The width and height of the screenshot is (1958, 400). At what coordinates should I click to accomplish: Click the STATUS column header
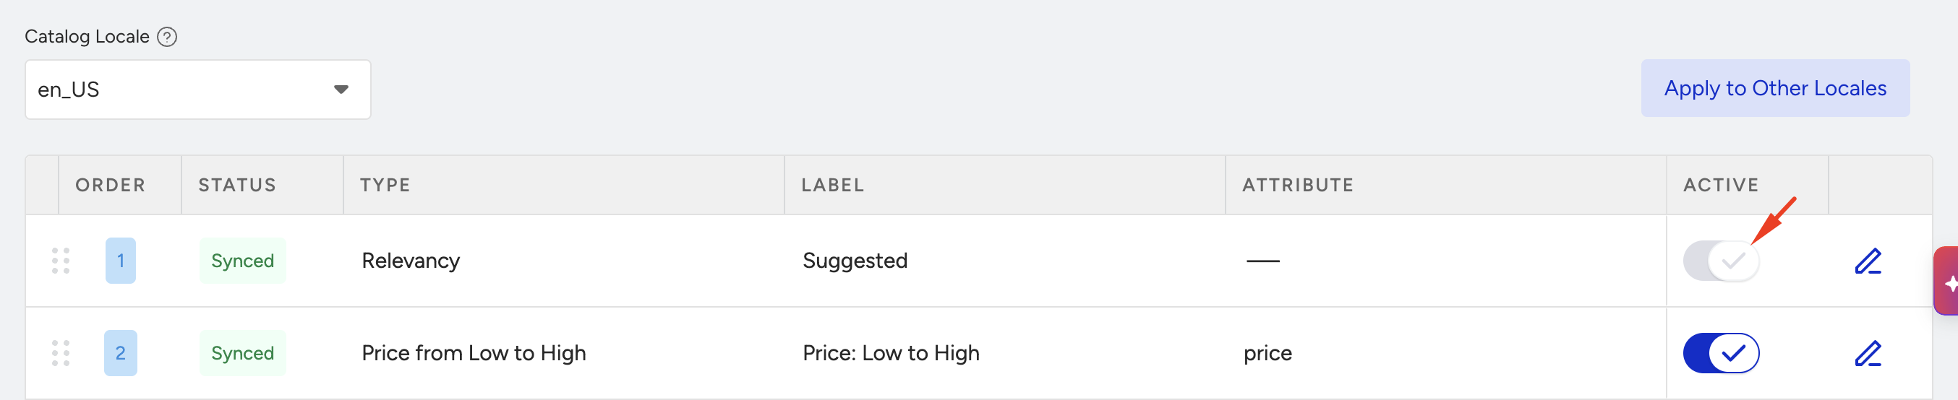(237, 184)
